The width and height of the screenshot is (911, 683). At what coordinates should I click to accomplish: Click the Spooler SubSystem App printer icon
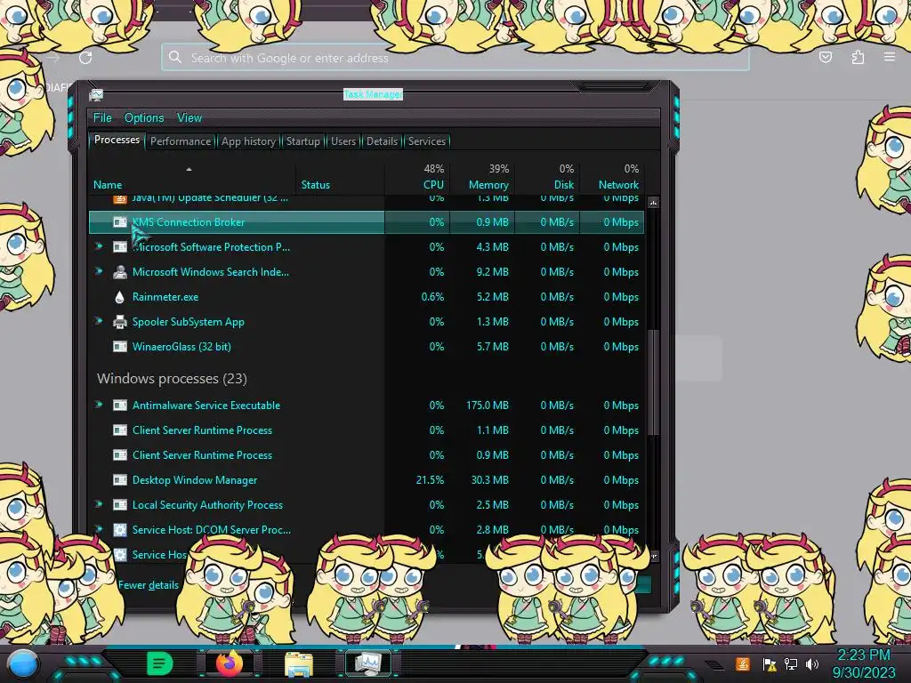click(x=120, y=322)
